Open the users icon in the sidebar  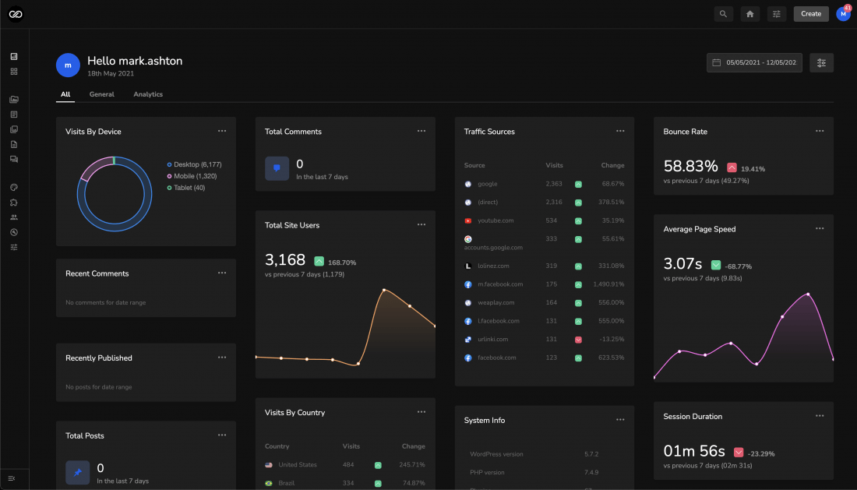(x=14, y=217)
